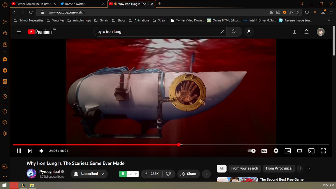Open Online HTML Editor bookmark

pyautogui.click(x=224, y=20)
